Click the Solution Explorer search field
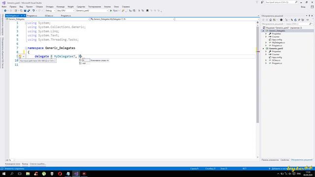This screenshot has height=177, width=315. click(285, 24)
